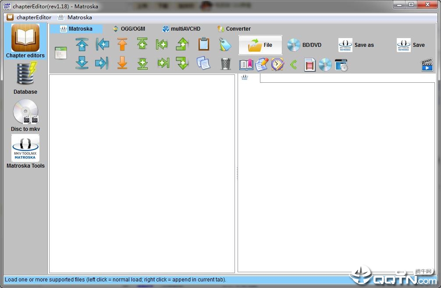Image resolution: width=441 pixels, height=288 pixels.
Task: Click the green up-arrow plus icon
Action: coord(142,44)
